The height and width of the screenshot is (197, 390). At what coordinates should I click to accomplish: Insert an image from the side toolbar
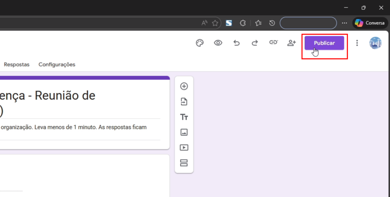184,132
